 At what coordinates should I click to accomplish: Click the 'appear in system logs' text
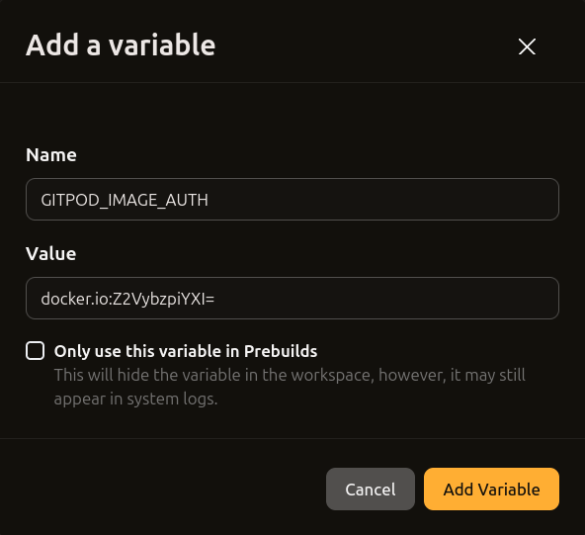click(x=135, y=400)
